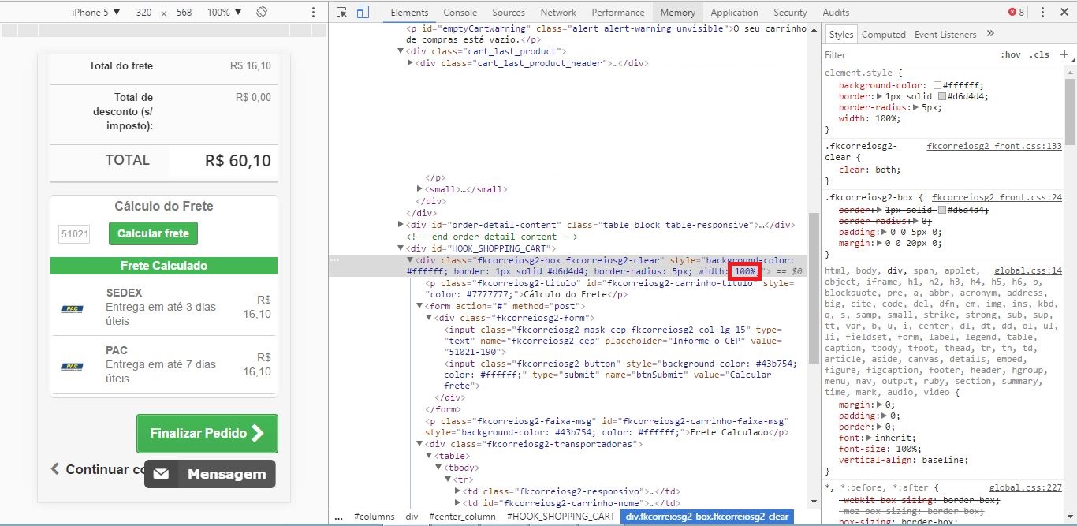Activate the inspect element picker icon
1077x526 pixels.
click(341, 13)
